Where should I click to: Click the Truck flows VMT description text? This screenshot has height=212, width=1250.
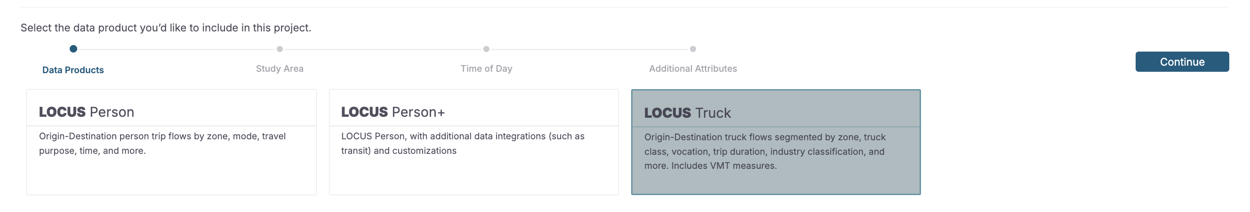(x=765, y=151)
